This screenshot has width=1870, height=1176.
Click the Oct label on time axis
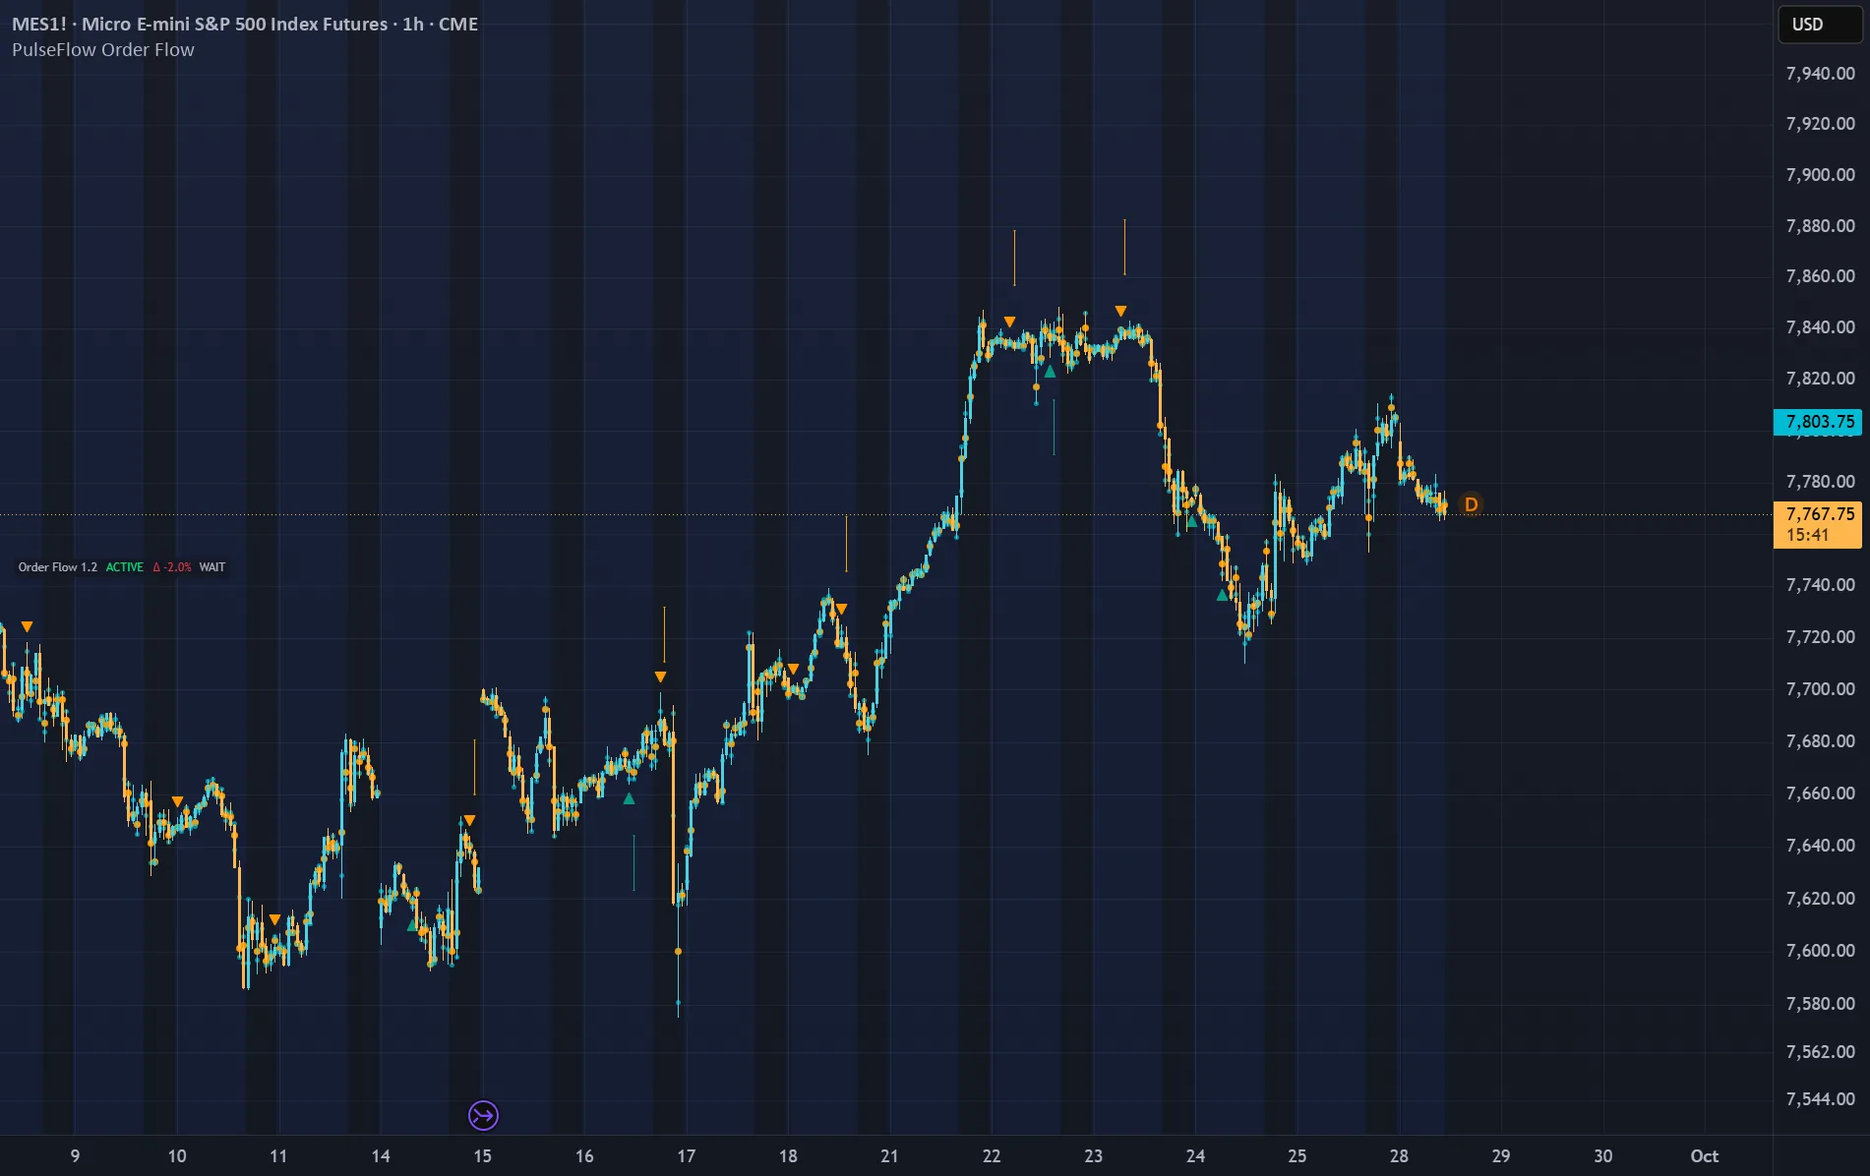(1704, 1156)
